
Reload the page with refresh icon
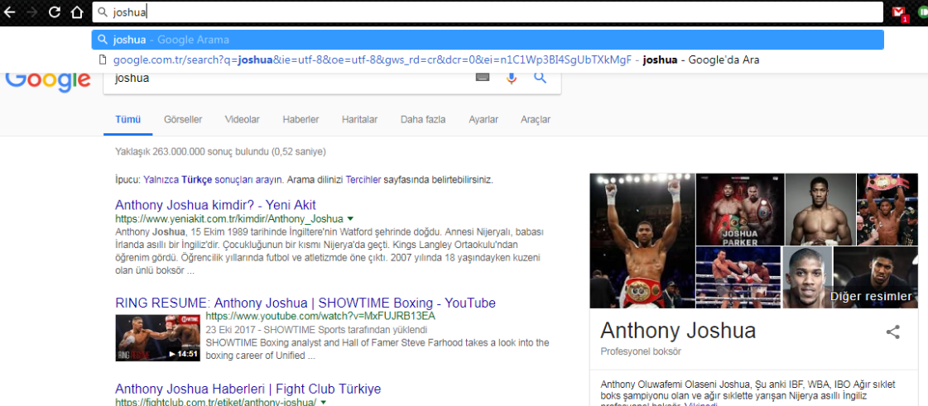[55, 12]
